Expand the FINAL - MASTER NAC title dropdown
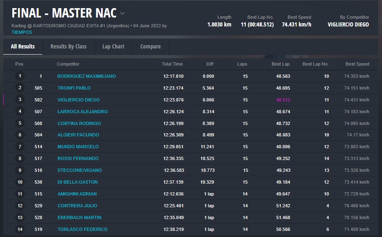This screenshot has height=237, width=382. coord(122,14)
